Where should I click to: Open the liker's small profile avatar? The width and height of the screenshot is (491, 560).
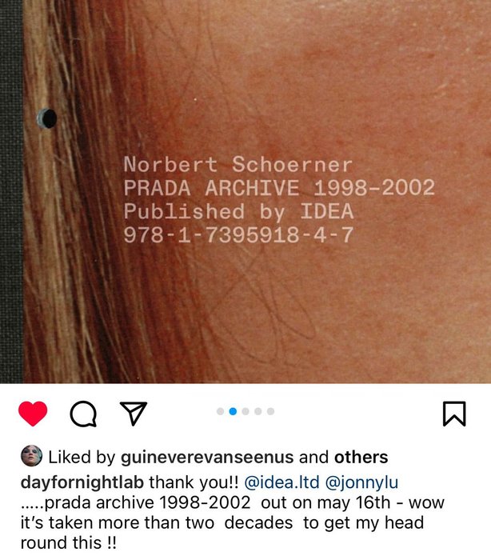31,456
